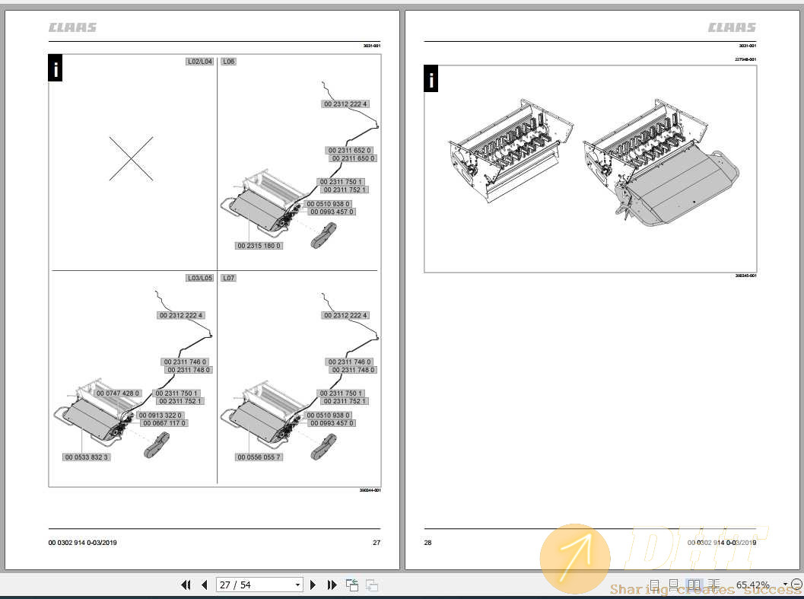Click 00 2312 222 4 in L06 panel
The width and height of the screenshot is (804, 599).
pos(345,104)
